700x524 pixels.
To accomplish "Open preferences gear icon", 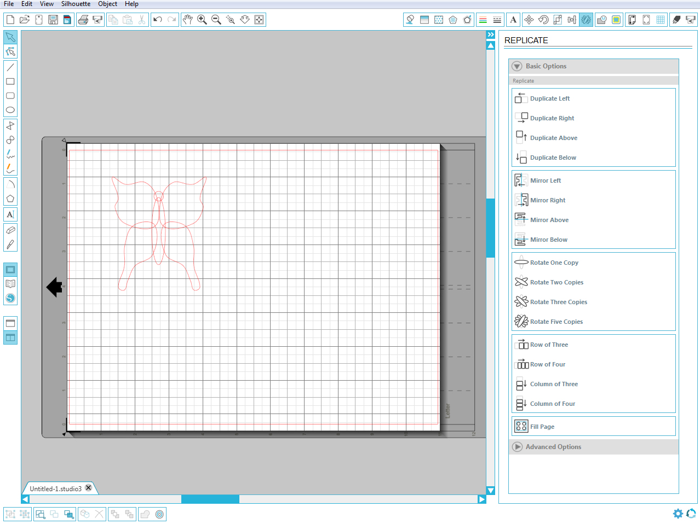I will 678,514.
